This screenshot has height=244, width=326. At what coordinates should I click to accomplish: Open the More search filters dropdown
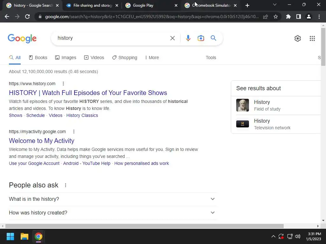pyautogui.click(x=152, y=58)
